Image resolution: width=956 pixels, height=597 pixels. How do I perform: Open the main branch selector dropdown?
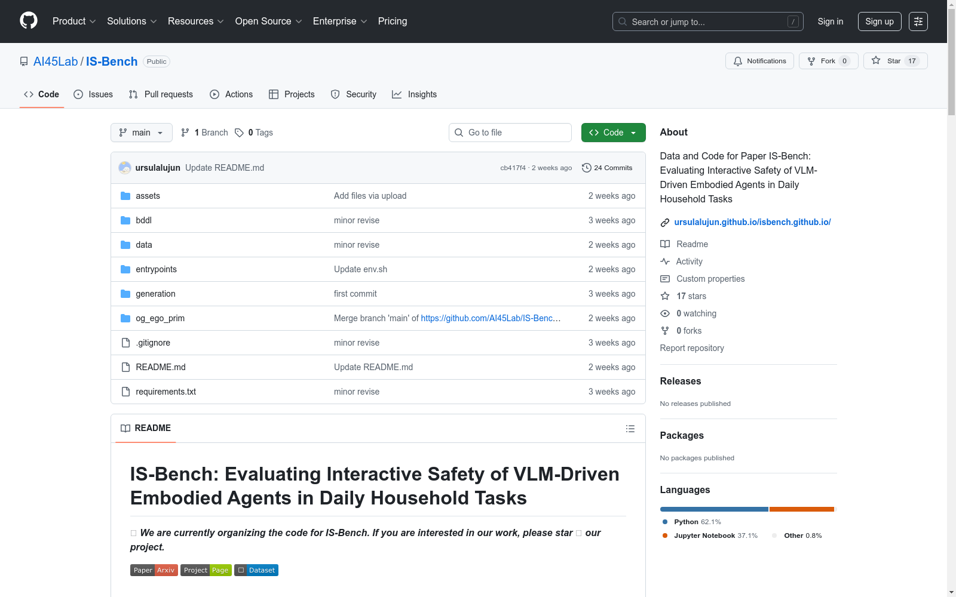[142, 133]
